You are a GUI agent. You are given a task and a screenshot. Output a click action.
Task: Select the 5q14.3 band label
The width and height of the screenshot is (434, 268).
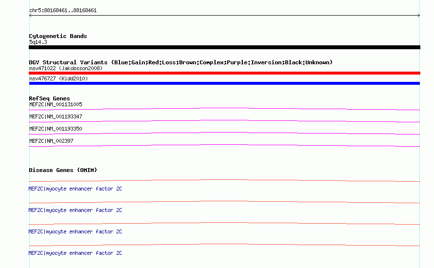point(38,42)
